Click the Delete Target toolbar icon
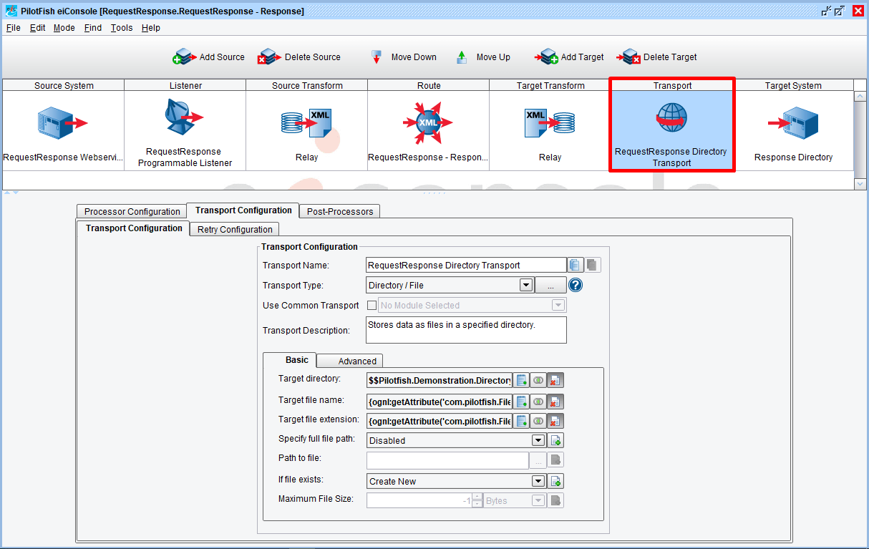869x549 pixels. click(628, 57)
